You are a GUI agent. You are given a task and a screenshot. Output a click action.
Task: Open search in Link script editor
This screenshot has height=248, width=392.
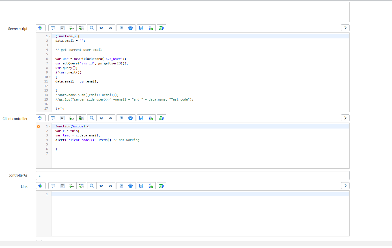pyautogui.click(x=92, y=186)
